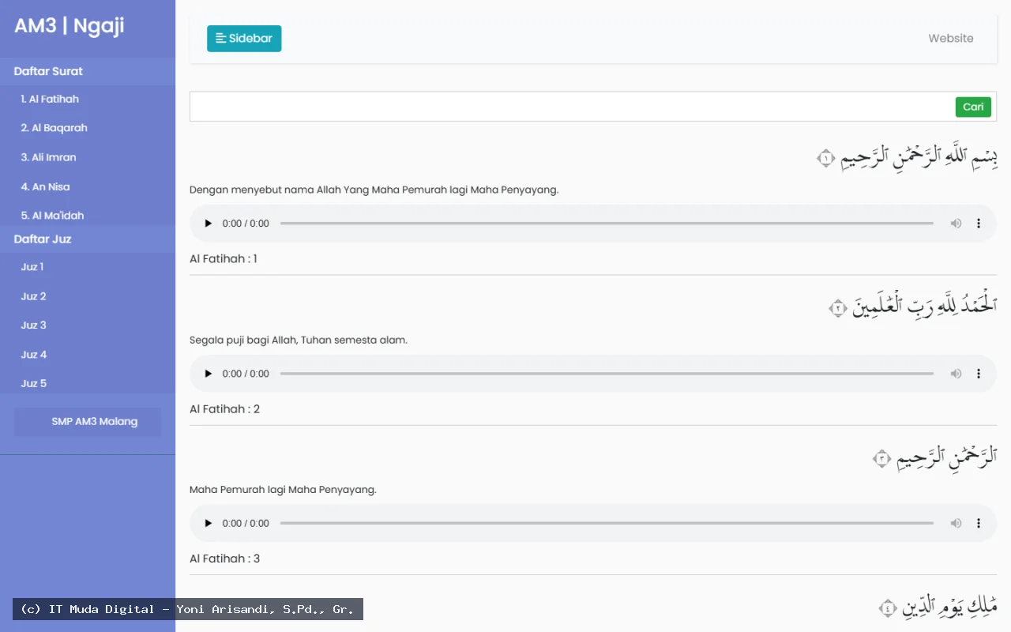Image resolution: width=1011 pixels, height=632 pixels.
Task: Seek in the Al Fatihah : 1 audio progress bar
Action: tap(607, 224)
